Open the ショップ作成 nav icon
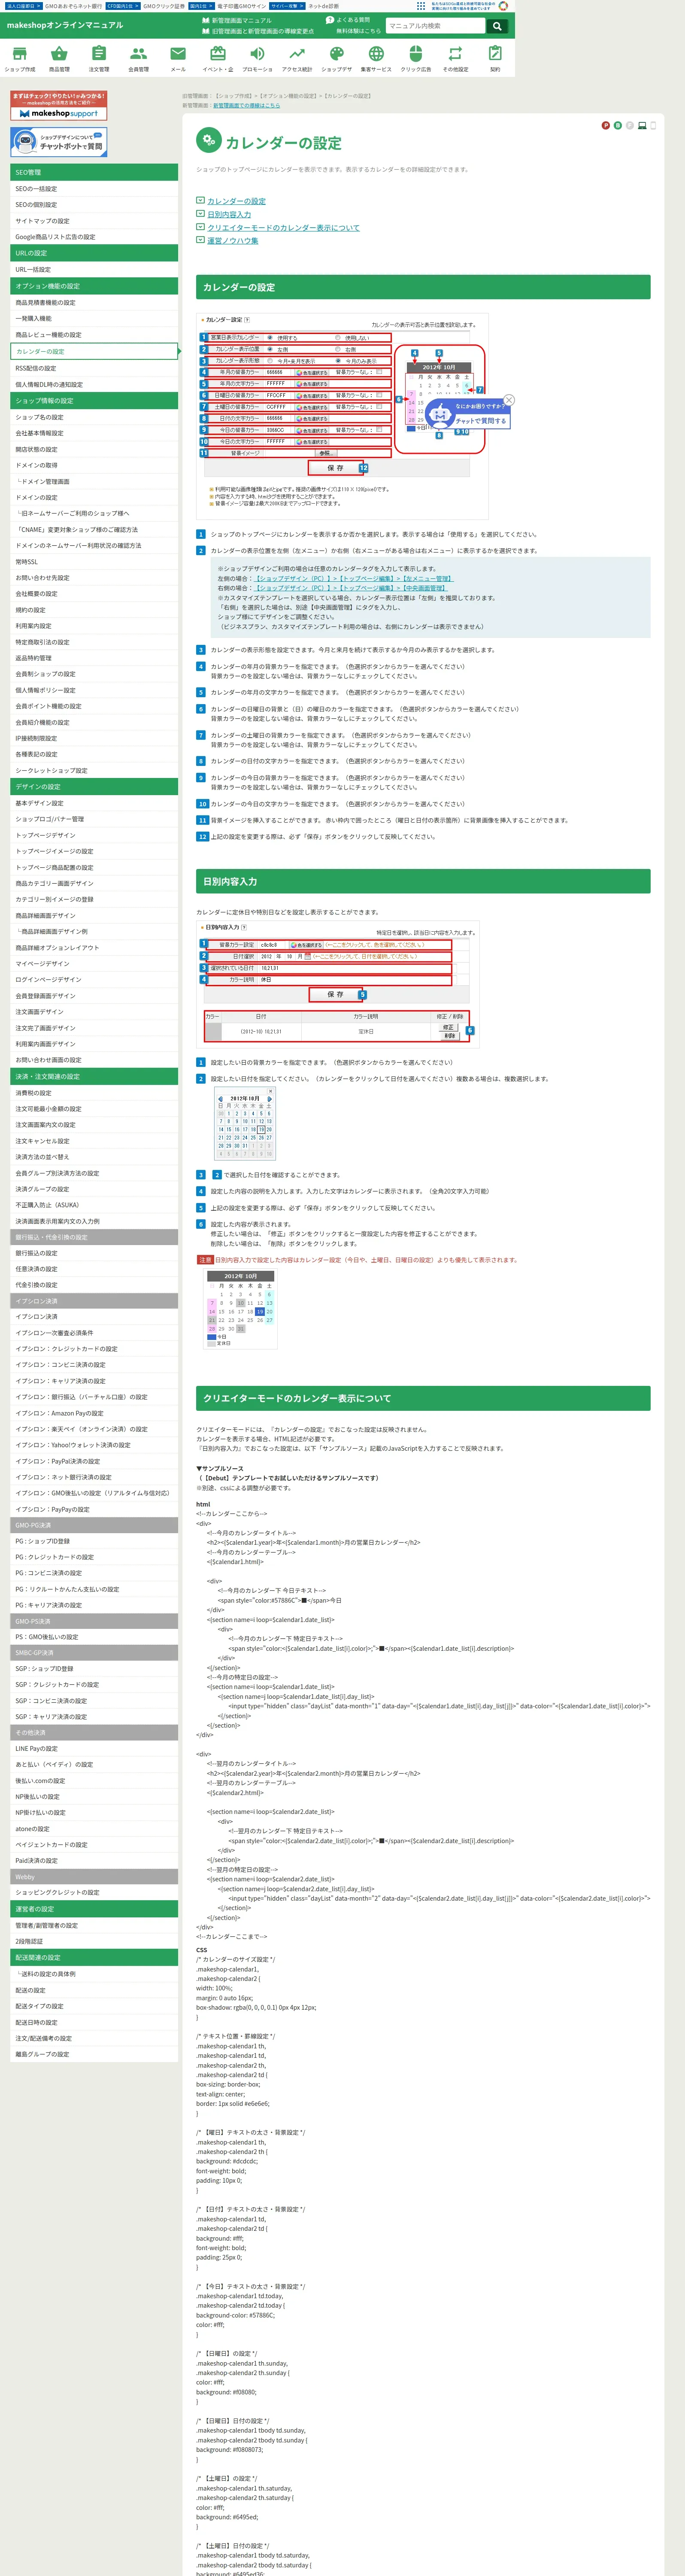The height and width of the screenshot is (2576, 685). pos(20,59)
